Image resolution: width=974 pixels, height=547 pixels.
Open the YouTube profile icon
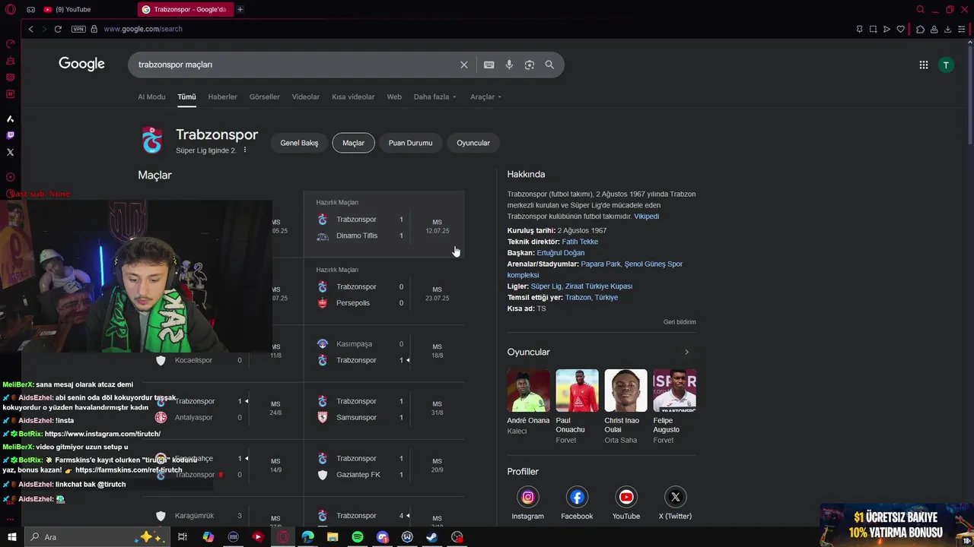[x=626, y=497]
